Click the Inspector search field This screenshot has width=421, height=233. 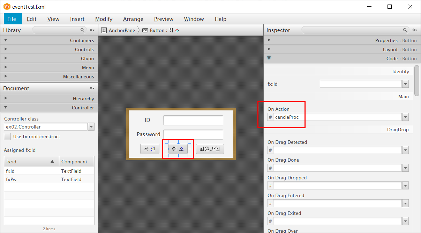tap(355, 30)
